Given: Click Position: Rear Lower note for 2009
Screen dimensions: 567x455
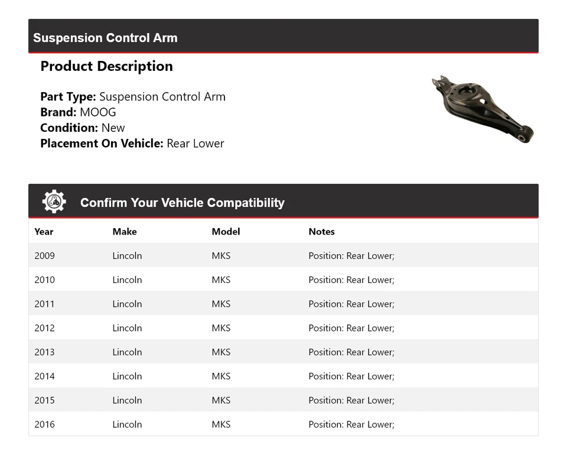Looking at the screenshot, I should (351, 255).
